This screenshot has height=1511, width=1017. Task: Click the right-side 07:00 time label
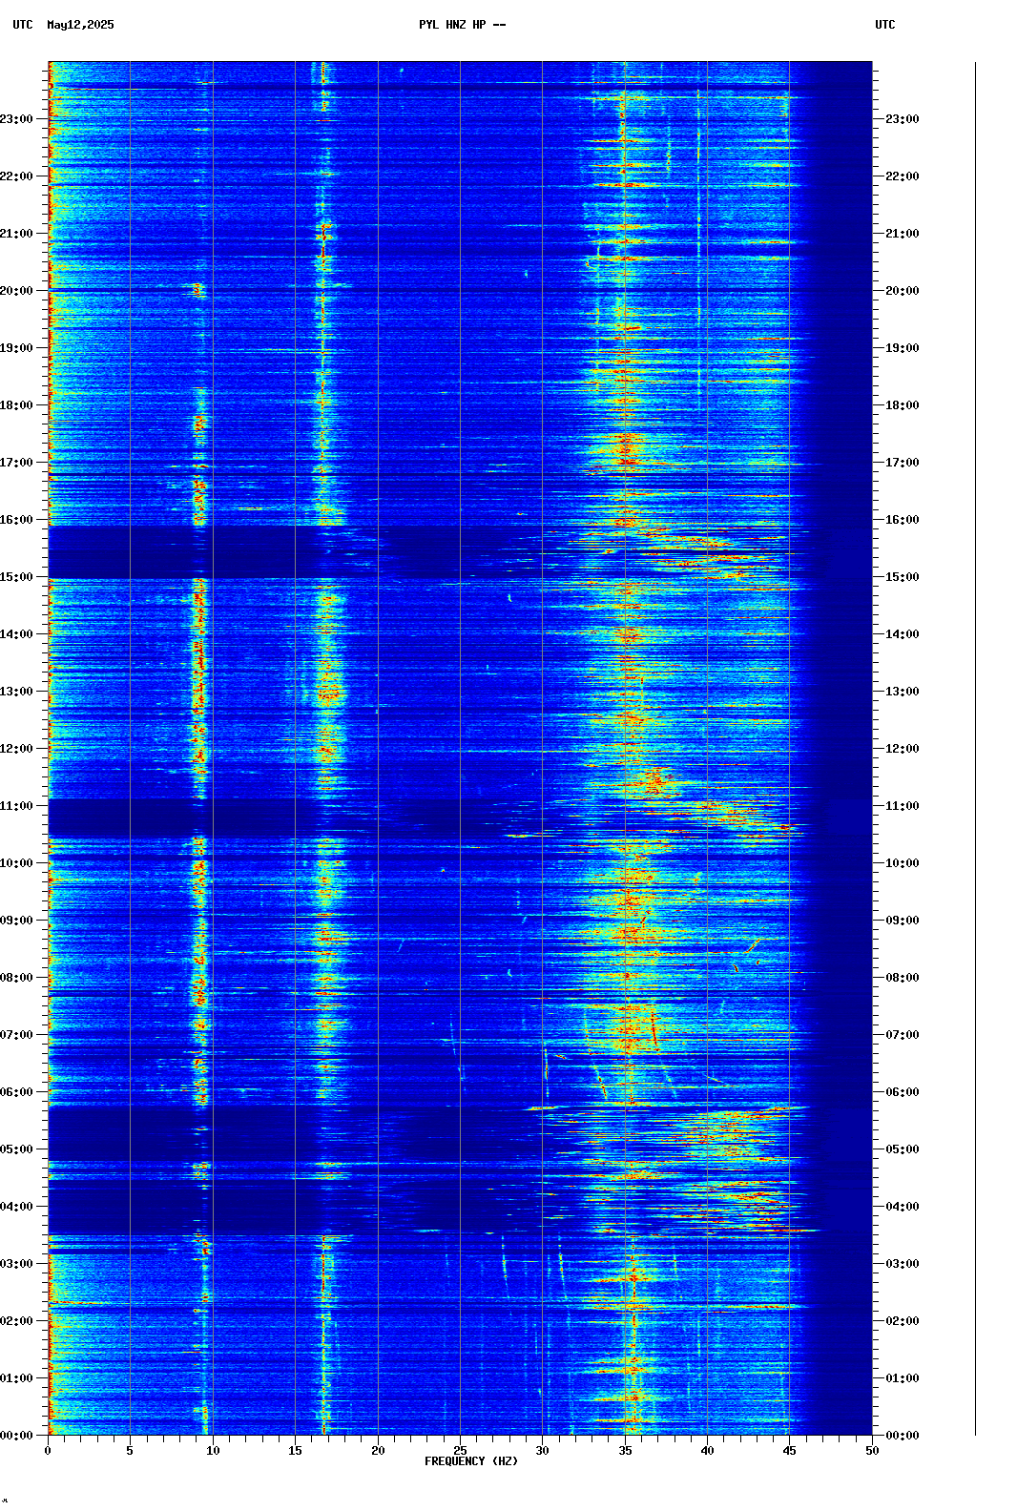(x=903, y=1035)
